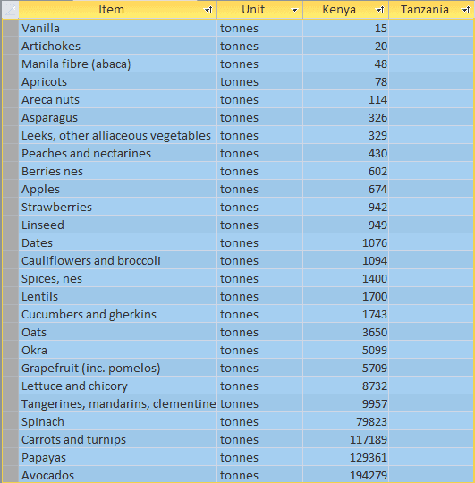
Task: Select the row selector for Oats
Action: click(x=10, y=332)
